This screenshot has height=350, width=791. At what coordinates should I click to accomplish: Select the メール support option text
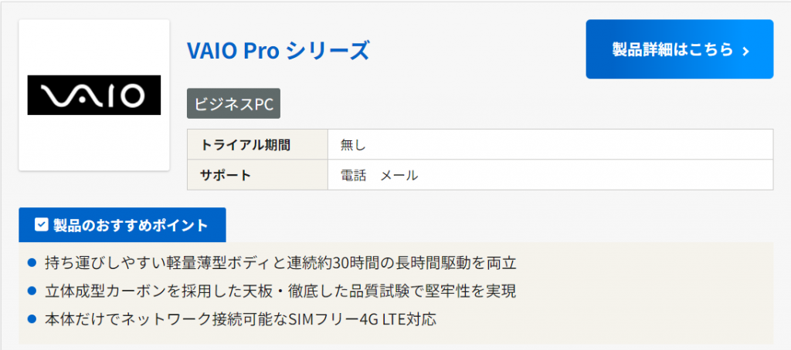pyautogui.click(x=399, y=175)
